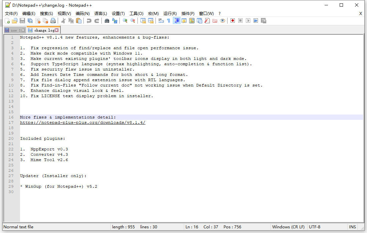Toggle synchronized vertical scrolling
Image resolution: width=367 pixels, height=233 pixels.
click(x=143, y=21)
